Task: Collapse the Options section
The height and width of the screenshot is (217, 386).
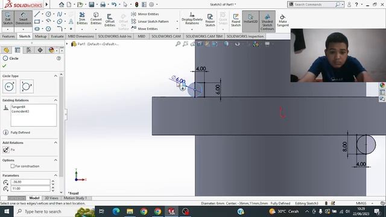Action: tap(55, 160)
